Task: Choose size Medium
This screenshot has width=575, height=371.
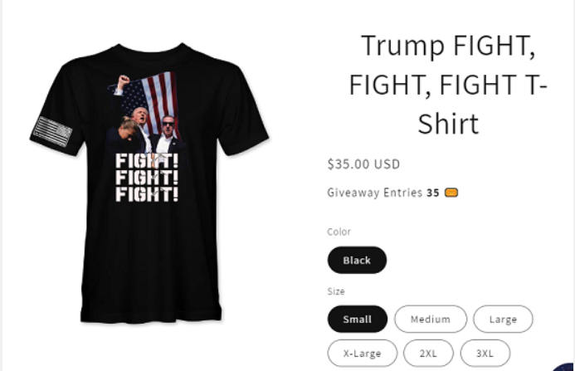Action: point(431,320)
